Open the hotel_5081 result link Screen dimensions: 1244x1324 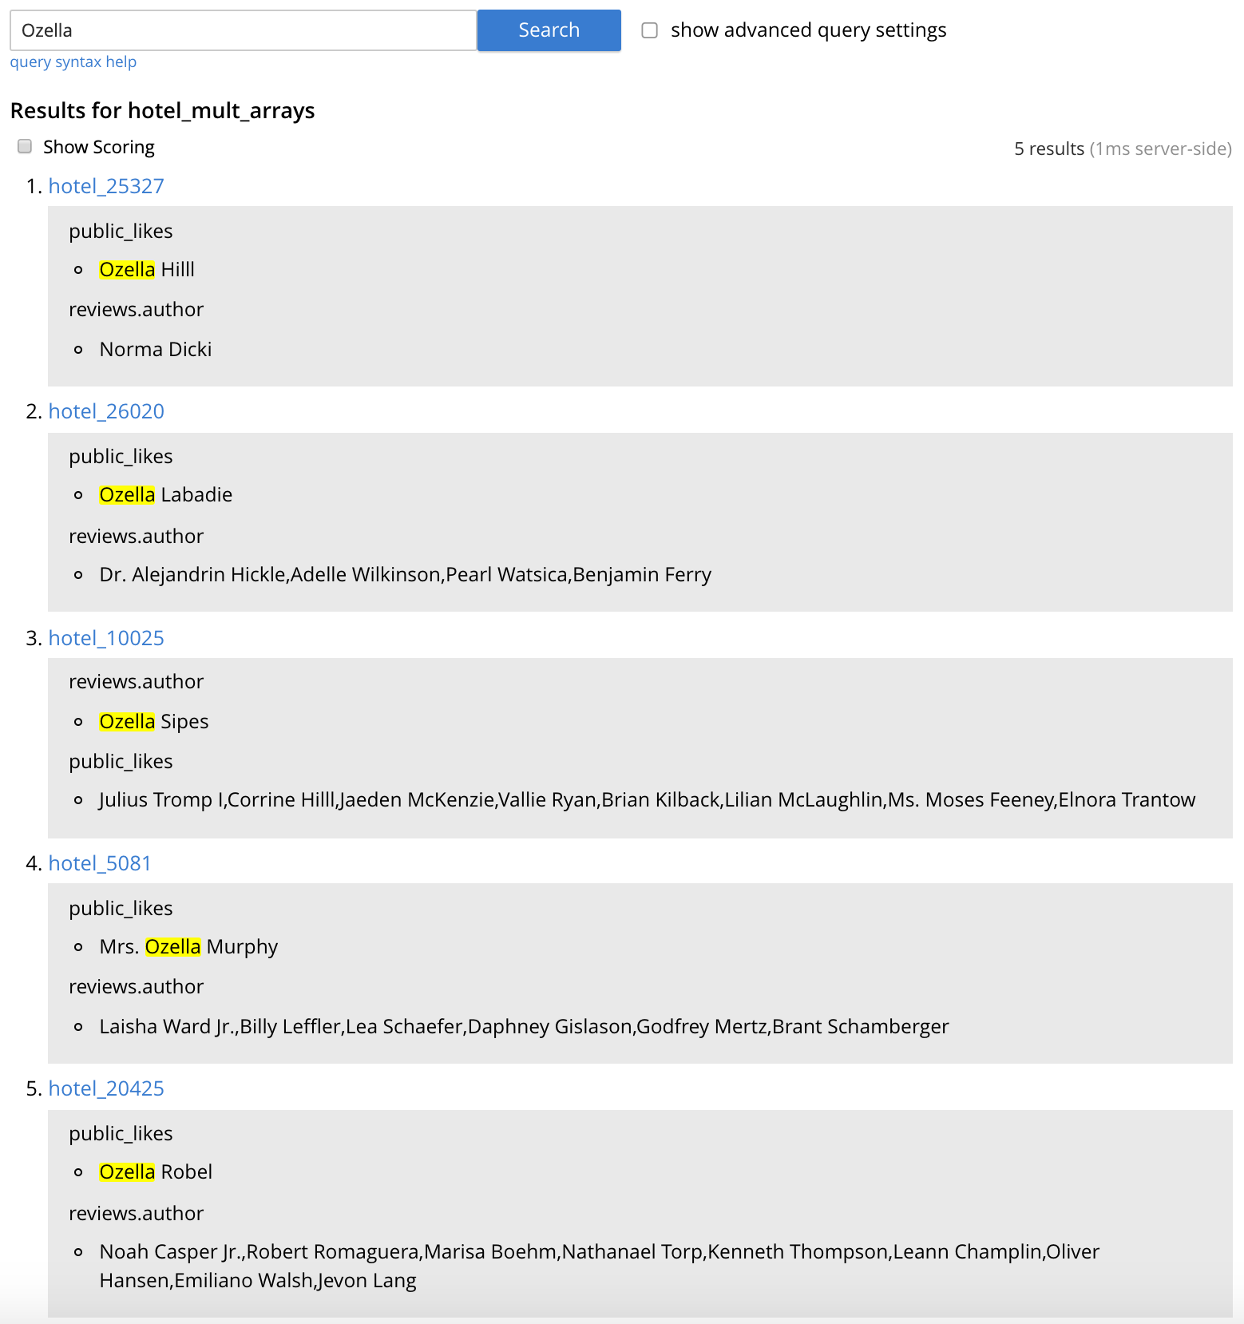[x=100, y=863]
